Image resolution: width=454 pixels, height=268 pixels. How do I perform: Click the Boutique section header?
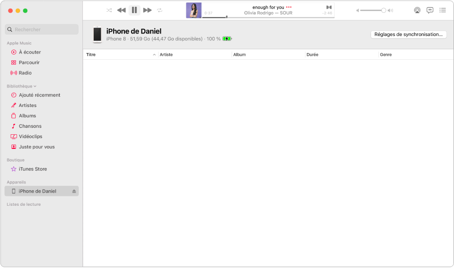16,160
